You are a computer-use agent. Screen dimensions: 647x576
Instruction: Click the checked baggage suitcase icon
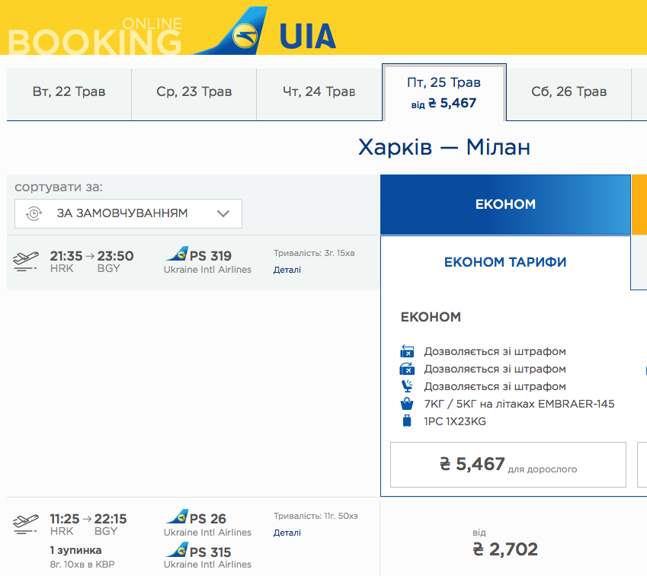click(406, 421)
